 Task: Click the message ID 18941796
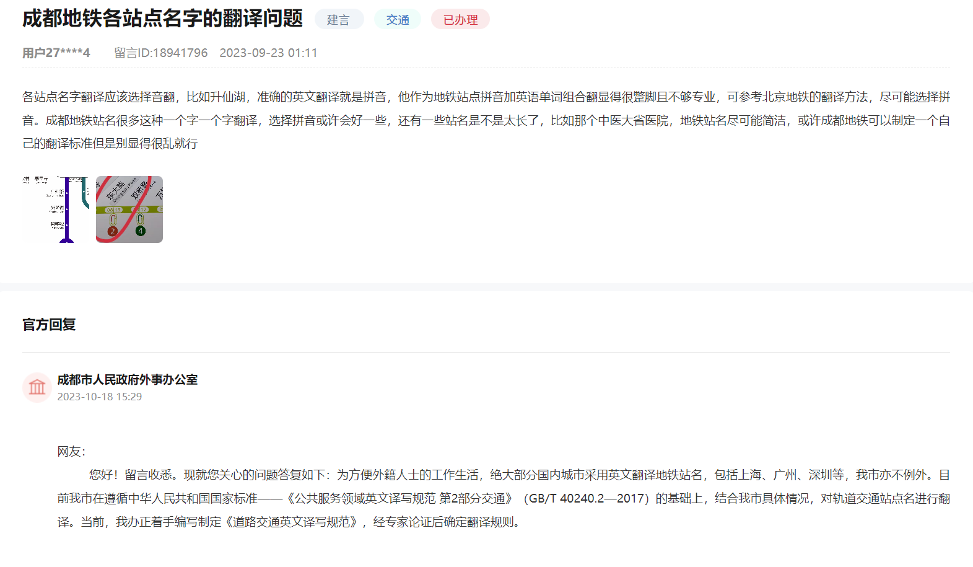pyautogui.click(x=161, y=53)
